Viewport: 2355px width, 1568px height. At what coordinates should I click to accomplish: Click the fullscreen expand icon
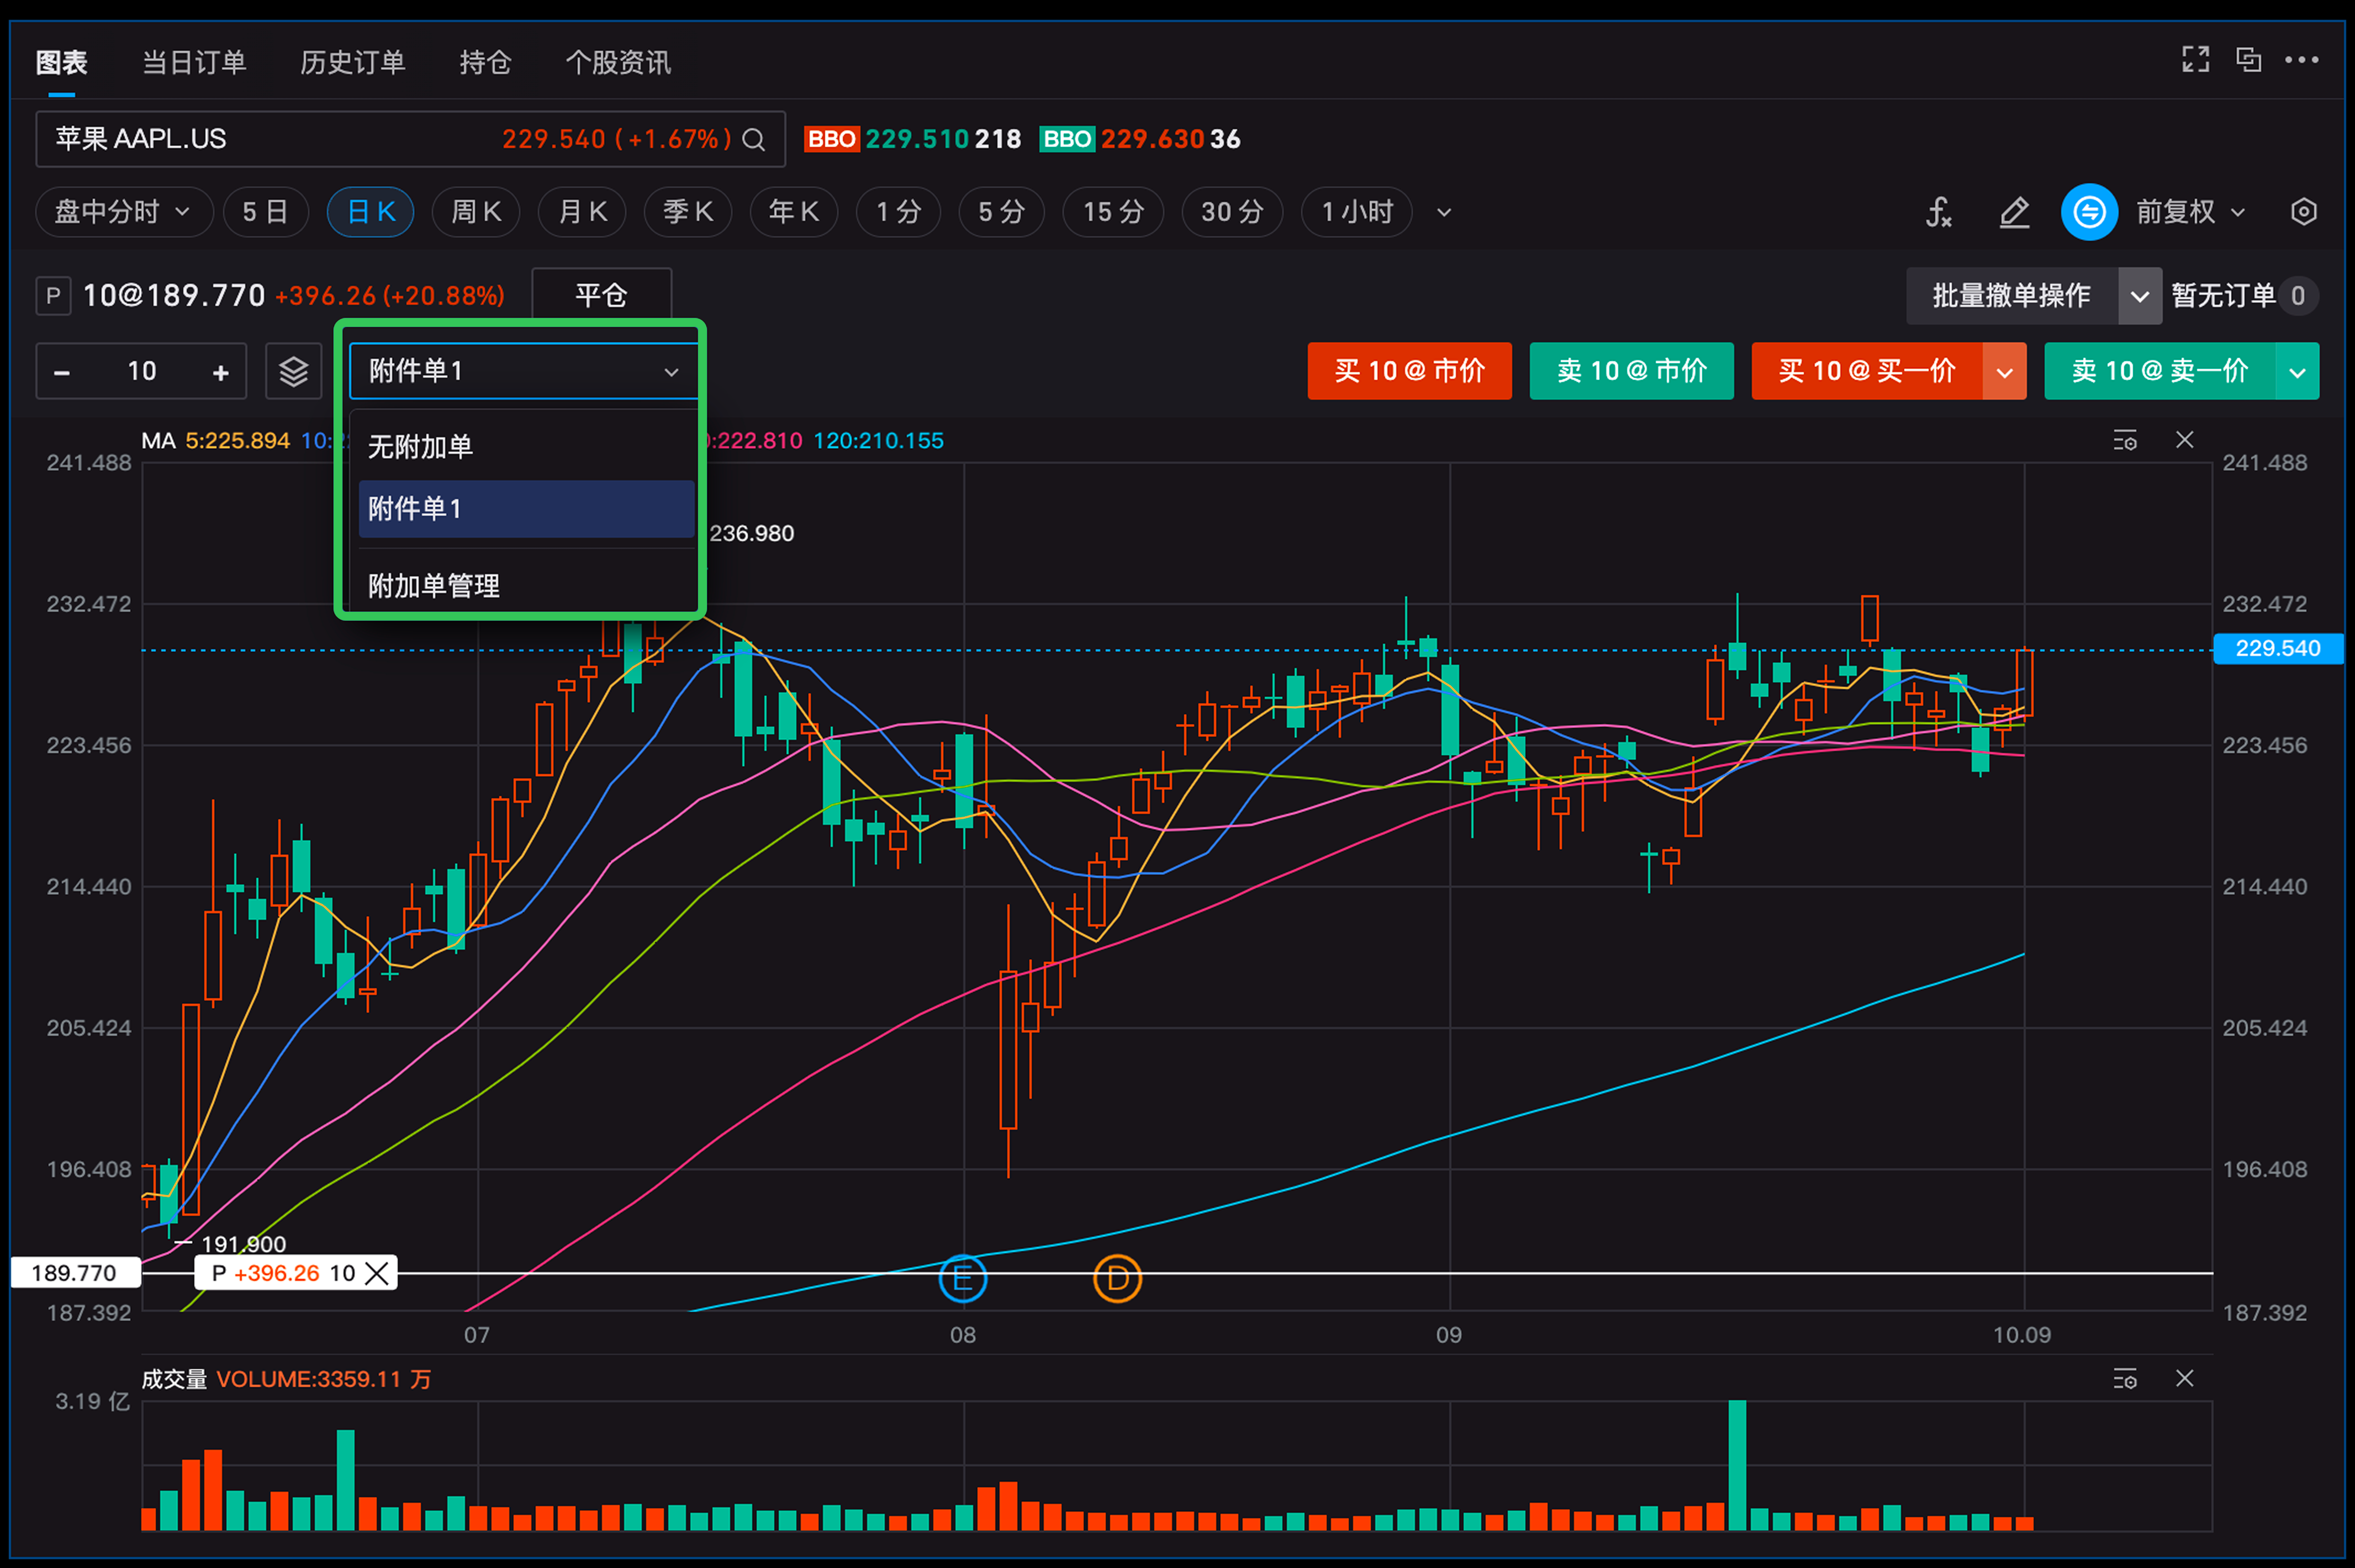click(x=2195, y=60)
